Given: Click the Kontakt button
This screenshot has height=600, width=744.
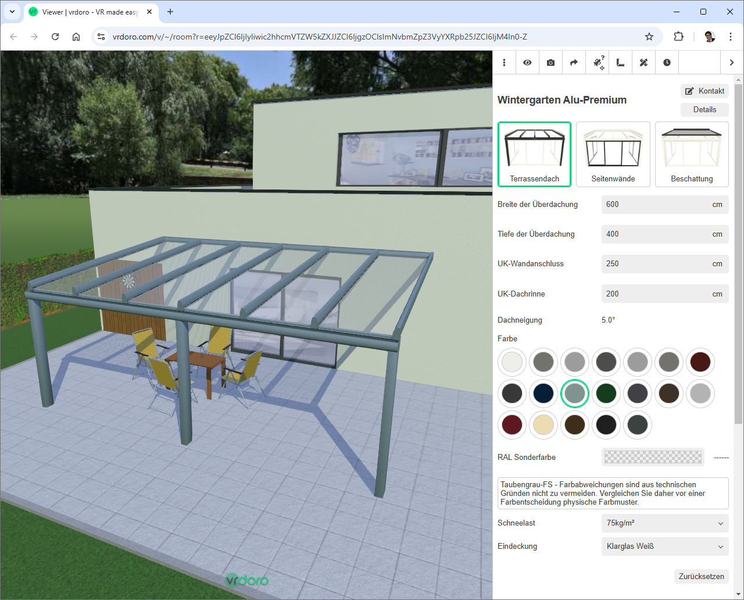Looking at the screenshot, I should (704, 91).
